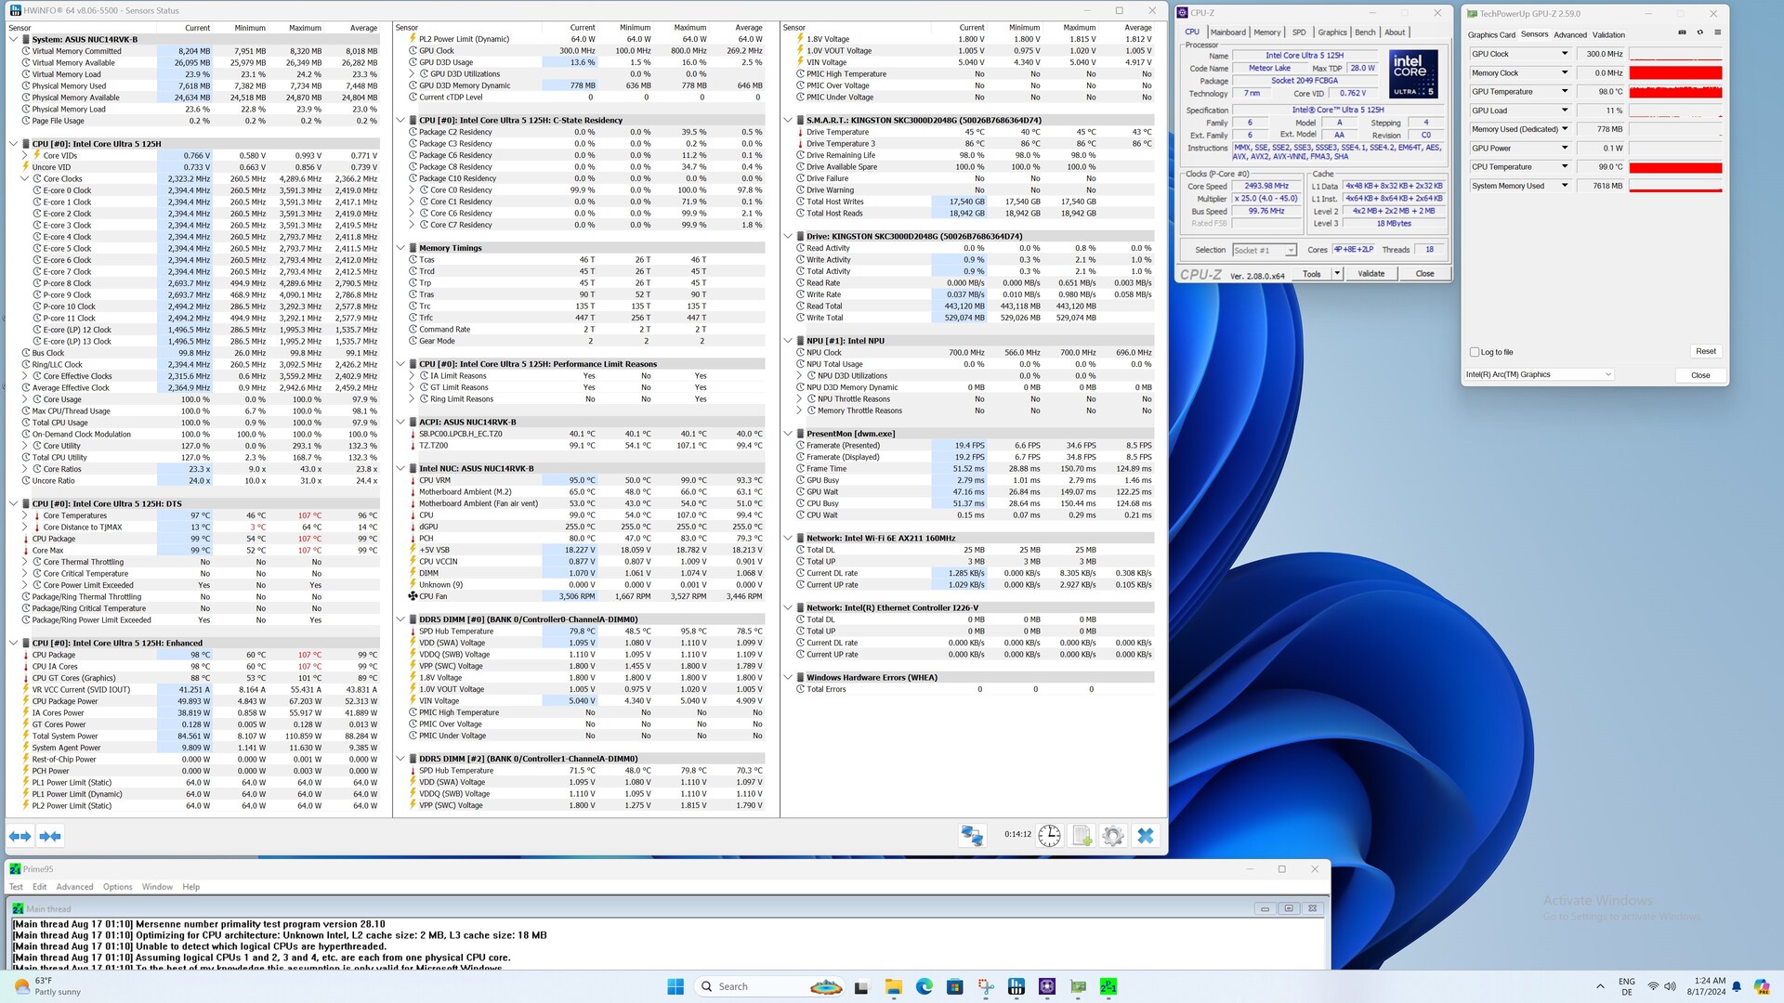This screenshot has width=1784, height=1003.
Task: Click the Average column header in left sensor pane
Action: 363,28
